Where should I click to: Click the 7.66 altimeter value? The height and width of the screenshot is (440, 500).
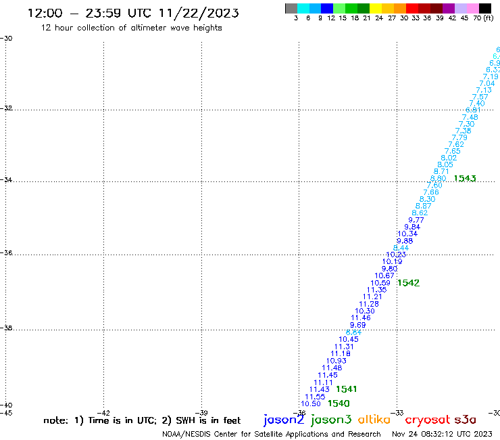click(431, 192)
